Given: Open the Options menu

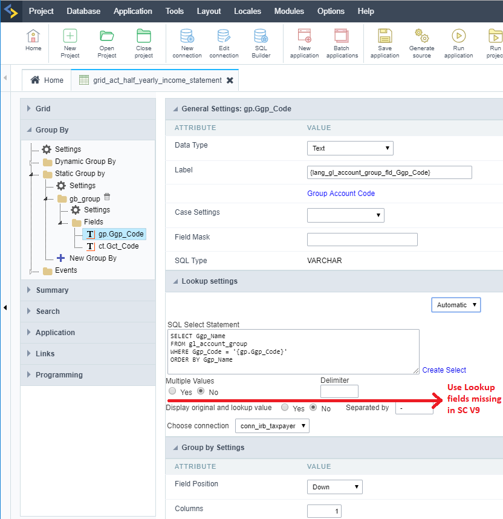Looking at the screenshot, I should 331,11.
